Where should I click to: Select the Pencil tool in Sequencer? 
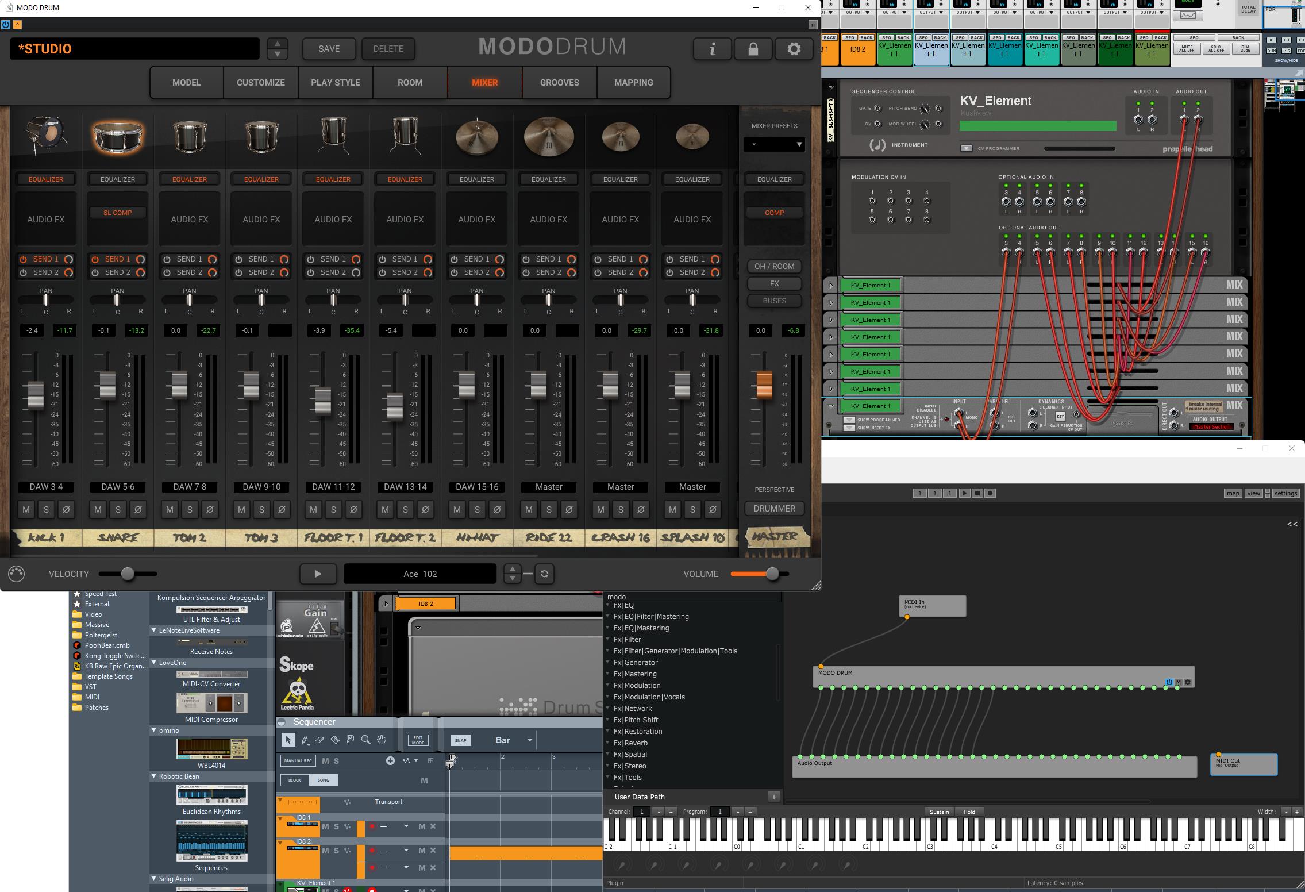pyautogui.click(x=305, y=740)
